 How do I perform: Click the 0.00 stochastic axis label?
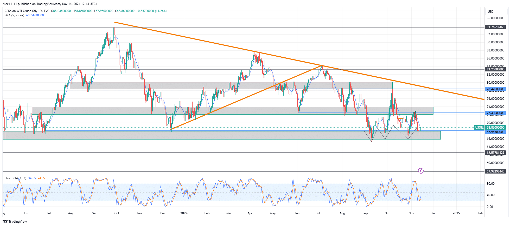coord(490,207)
